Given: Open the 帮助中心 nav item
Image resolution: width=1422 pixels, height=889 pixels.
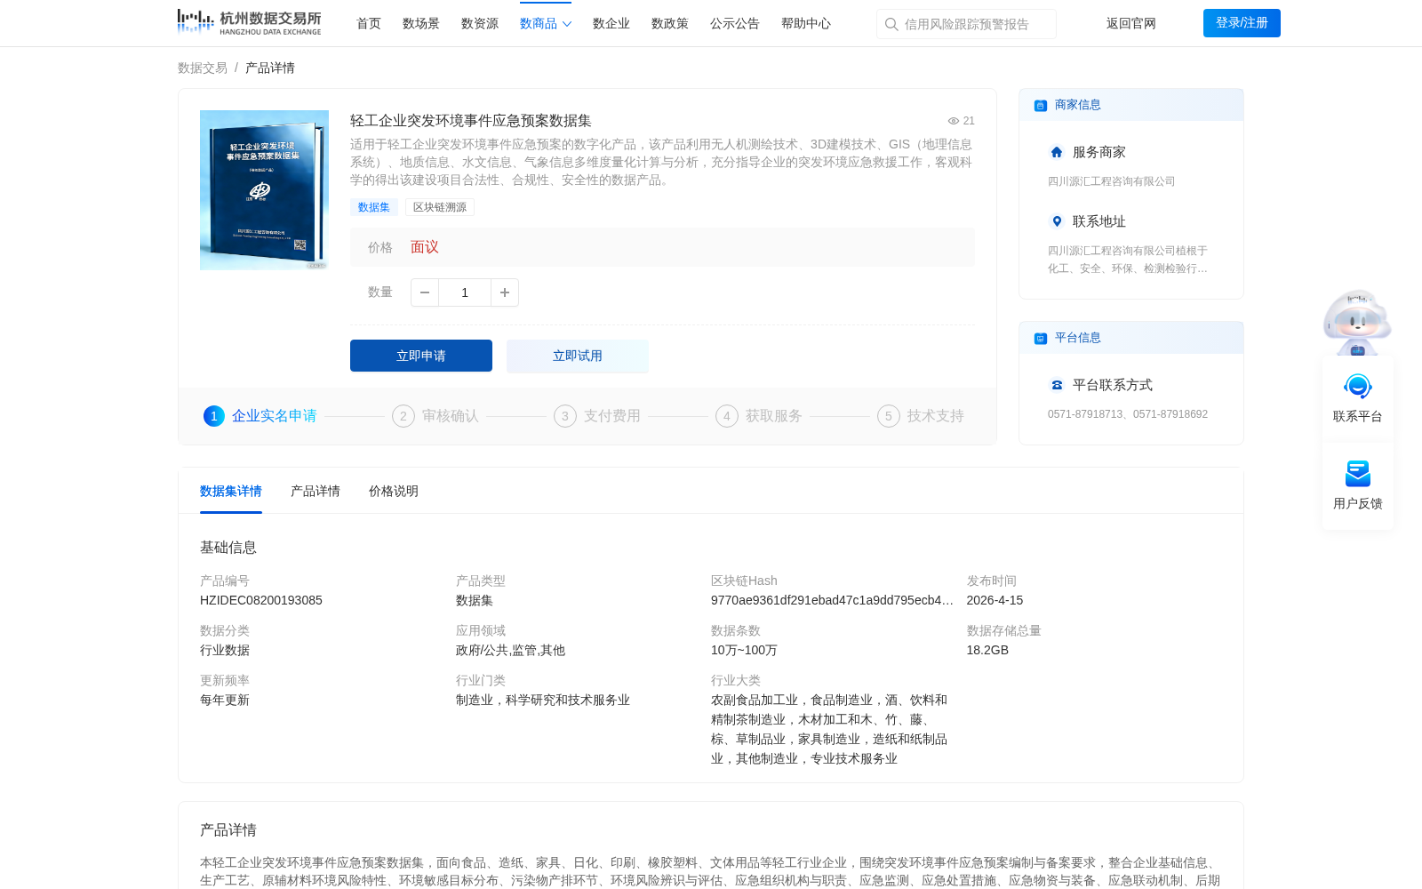Looking at the screenshot, I should [x=806, y=24].
